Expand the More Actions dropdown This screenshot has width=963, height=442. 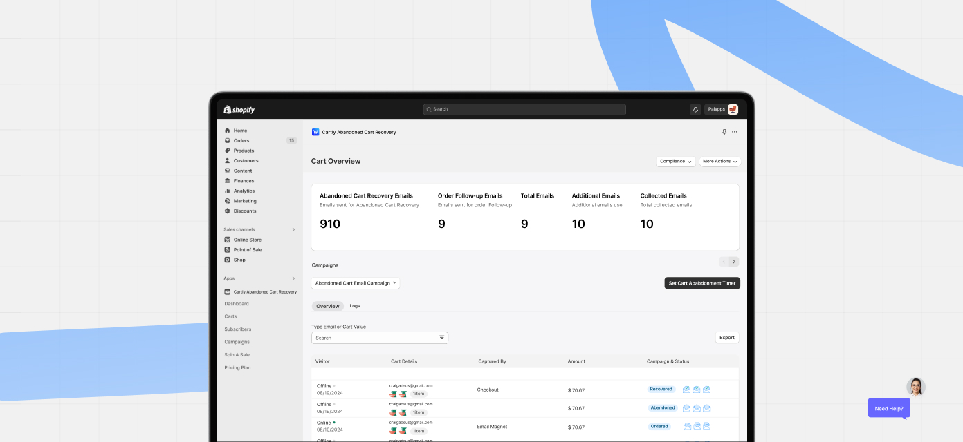tap(719, 162)
